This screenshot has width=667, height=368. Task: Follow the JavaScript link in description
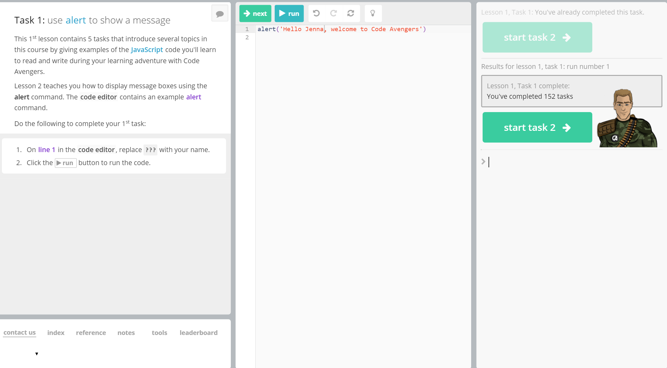tap(147, 50)
